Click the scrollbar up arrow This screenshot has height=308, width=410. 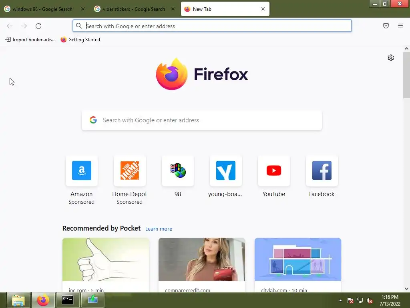point(406,49)
